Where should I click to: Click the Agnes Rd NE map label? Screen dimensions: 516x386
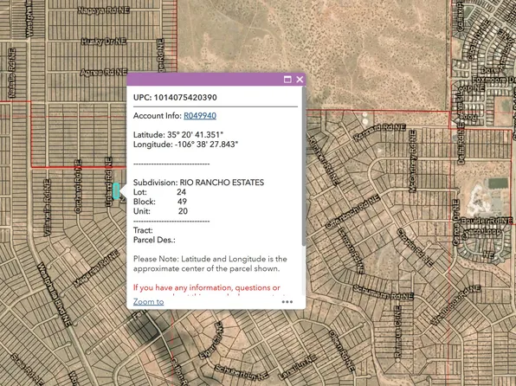coord(104,72)
